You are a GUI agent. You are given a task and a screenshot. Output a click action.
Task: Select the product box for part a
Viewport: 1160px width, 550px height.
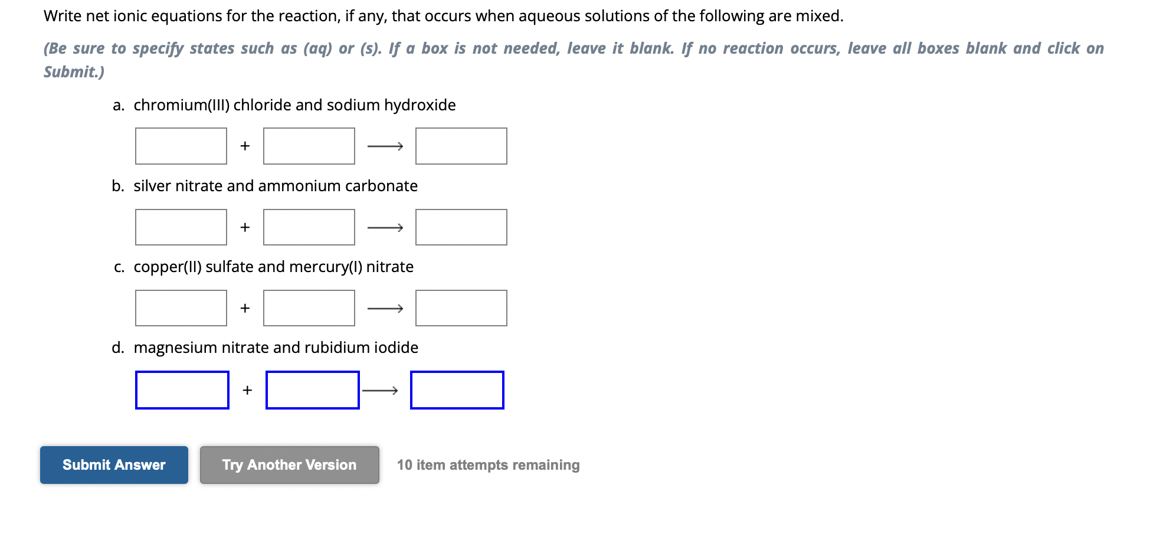(x=461, y=146)
